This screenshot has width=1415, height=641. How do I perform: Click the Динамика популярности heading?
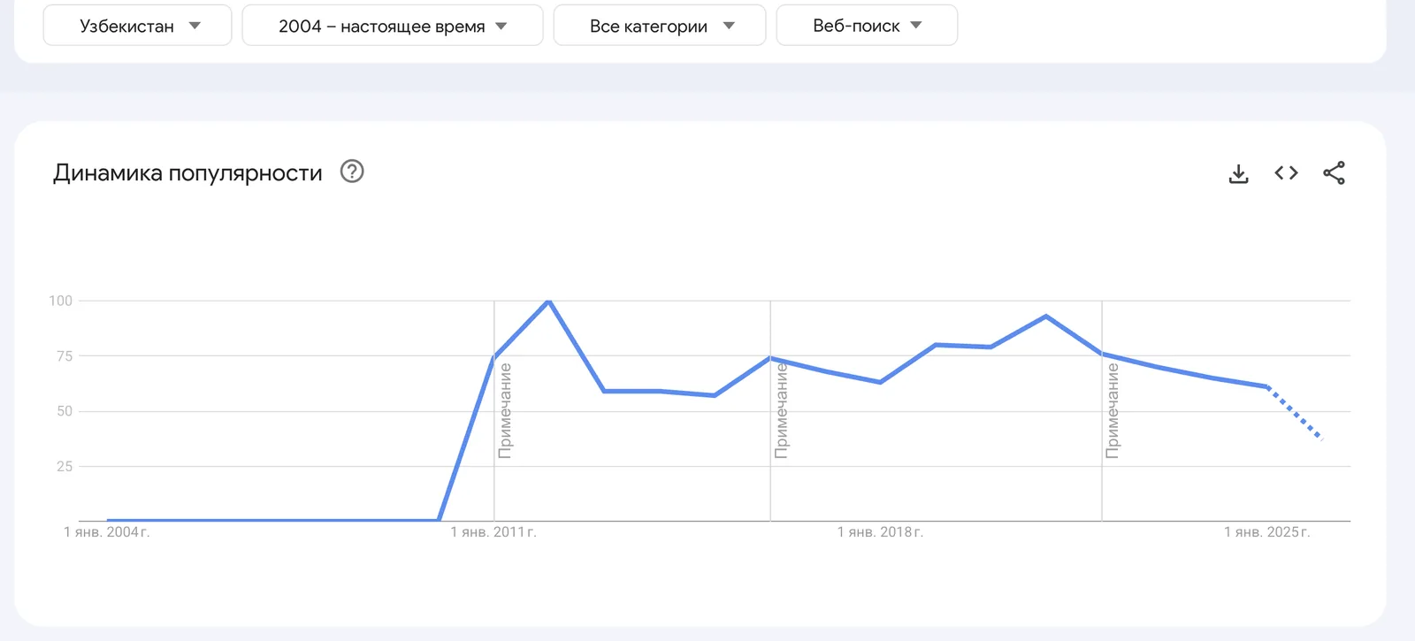[187, 172]
